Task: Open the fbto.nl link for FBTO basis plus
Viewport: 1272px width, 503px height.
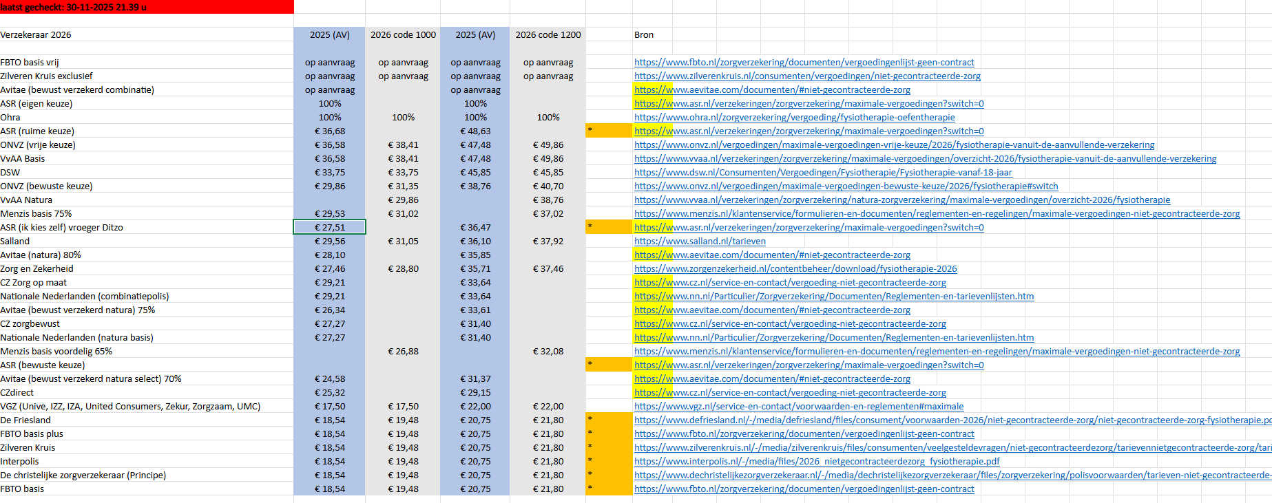Action: tap(804, 434)
